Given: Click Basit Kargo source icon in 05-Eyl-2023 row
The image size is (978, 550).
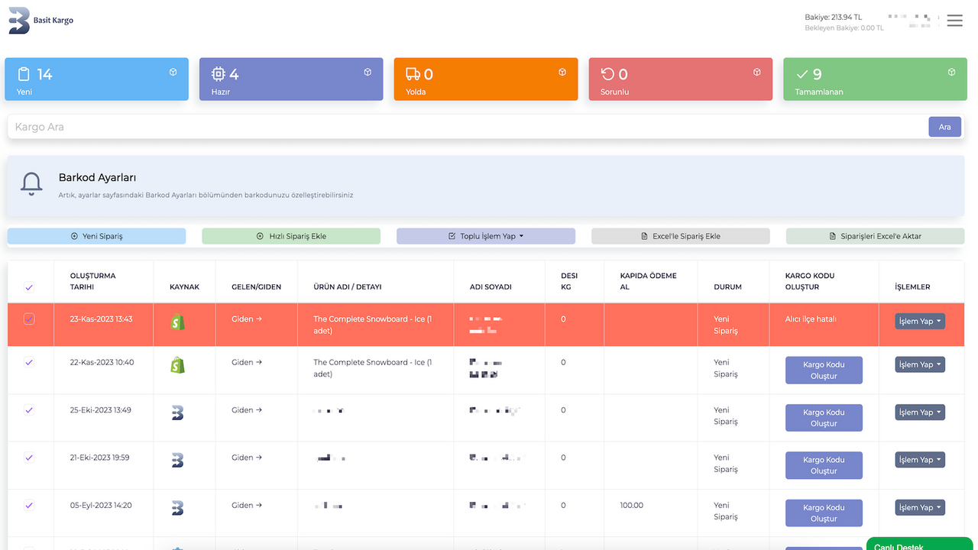Looking at the screenshot, I should click(177, 507).
